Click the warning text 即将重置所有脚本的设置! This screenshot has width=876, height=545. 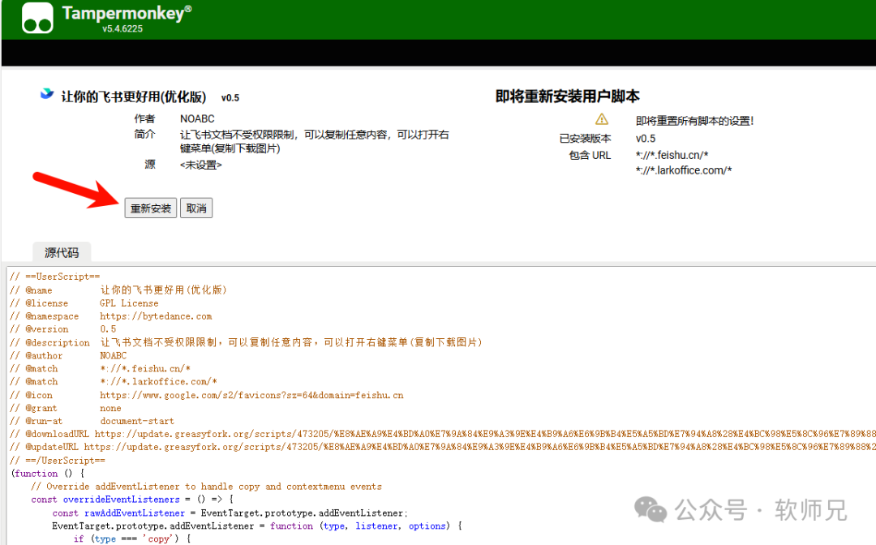[x=694, y=121]
